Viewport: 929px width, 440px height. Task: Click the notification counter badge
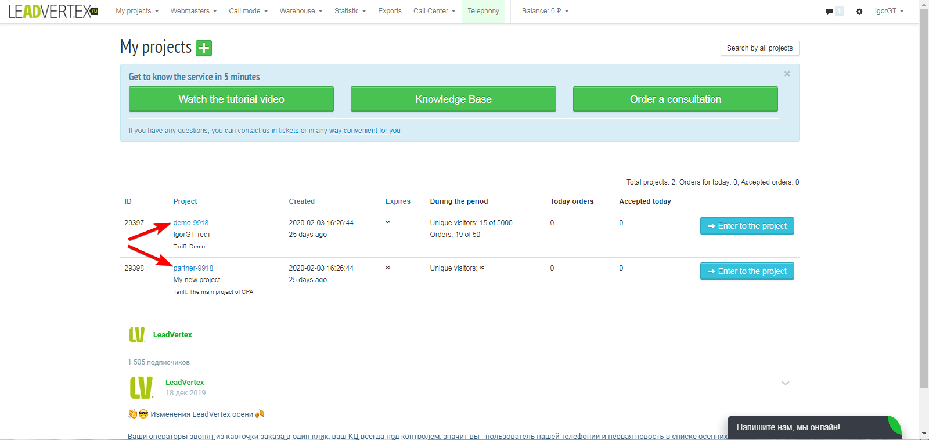coord(839,11)
